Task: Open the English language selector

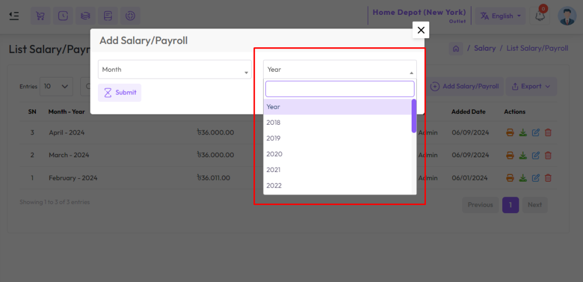Action: (x=500, y=16)
